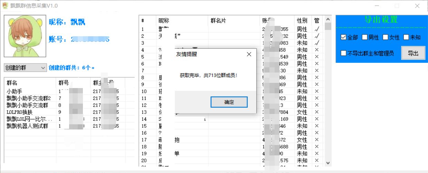Viewport: 428px width, 173px height.
Task: Click the # column header
Action: (x=148, y=20)
